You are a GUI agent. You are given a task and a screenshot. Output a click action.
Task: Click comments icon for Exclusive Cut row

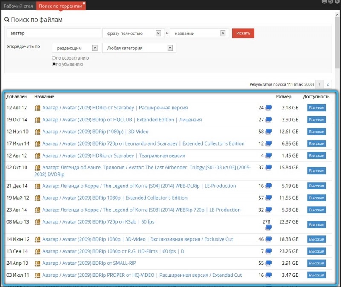tap(269, 239)
